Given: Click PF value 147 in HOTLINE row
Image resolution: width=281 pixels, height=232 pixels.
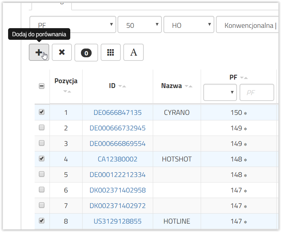Looking at the screenshot, I should point(236,221).
